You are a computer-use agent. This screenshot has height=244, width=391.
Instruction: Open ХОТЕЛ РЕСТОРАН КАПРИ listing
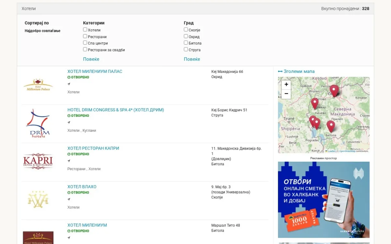93,148
